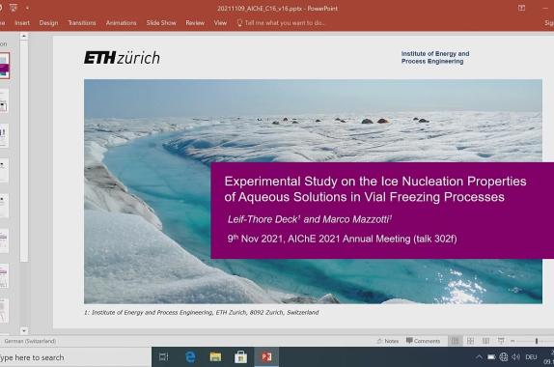The height and width of the screenshot is (367, 554).
Task: Click the Task View taskbar icon
Action: pos(164,357)
